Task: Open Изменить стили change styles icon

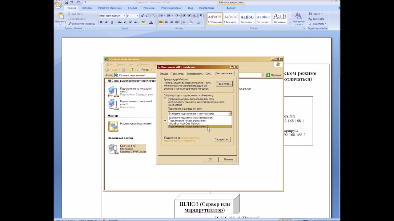Action: (298, 19)
